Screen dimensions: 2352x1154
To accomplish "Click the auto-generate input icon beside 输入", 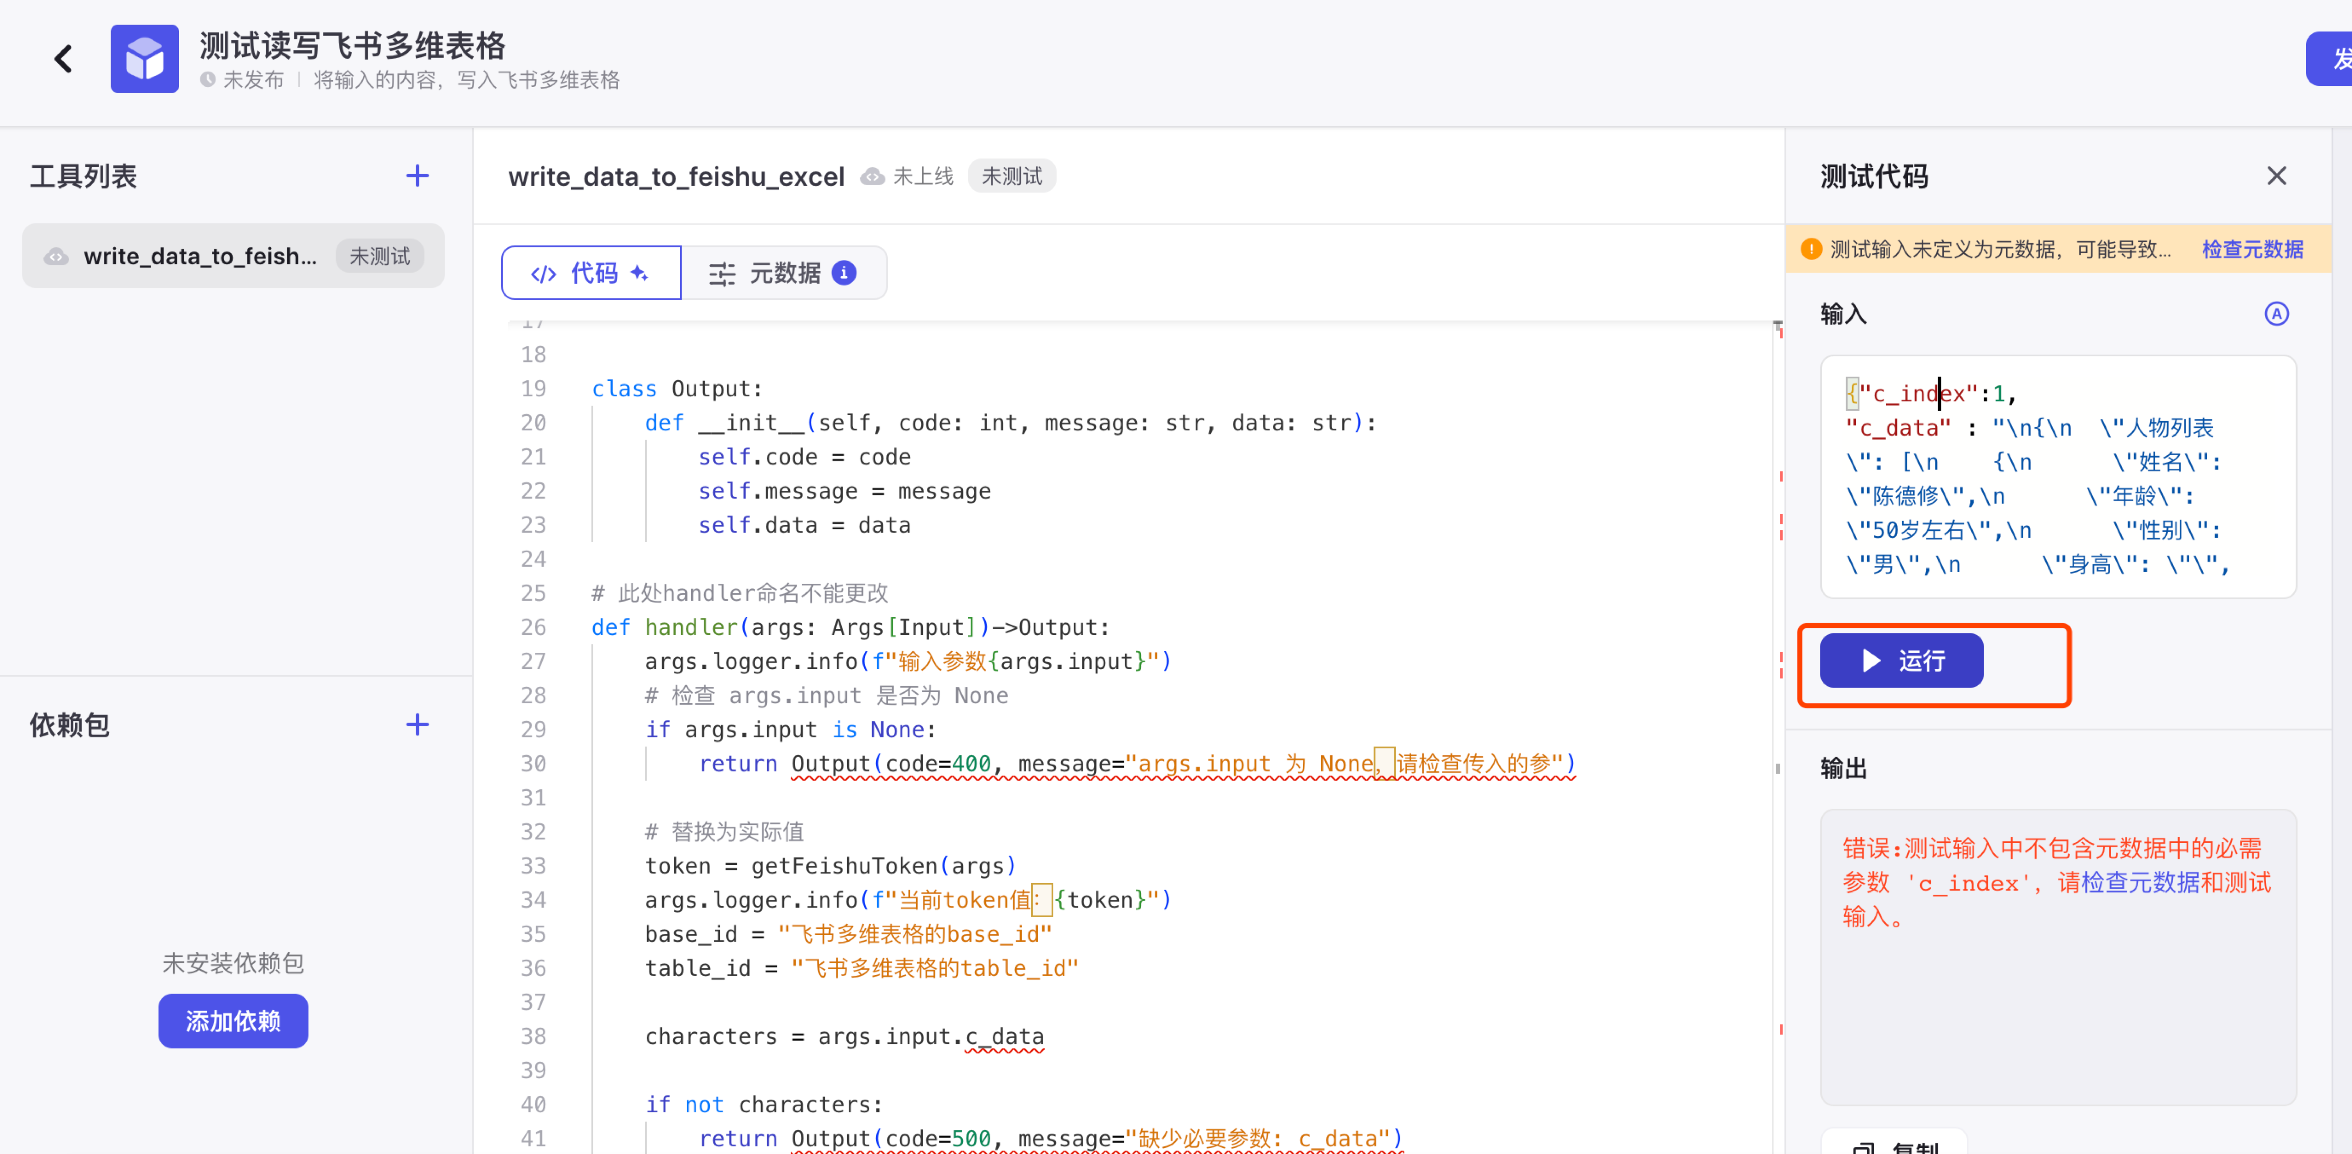I will (2276, 314).
